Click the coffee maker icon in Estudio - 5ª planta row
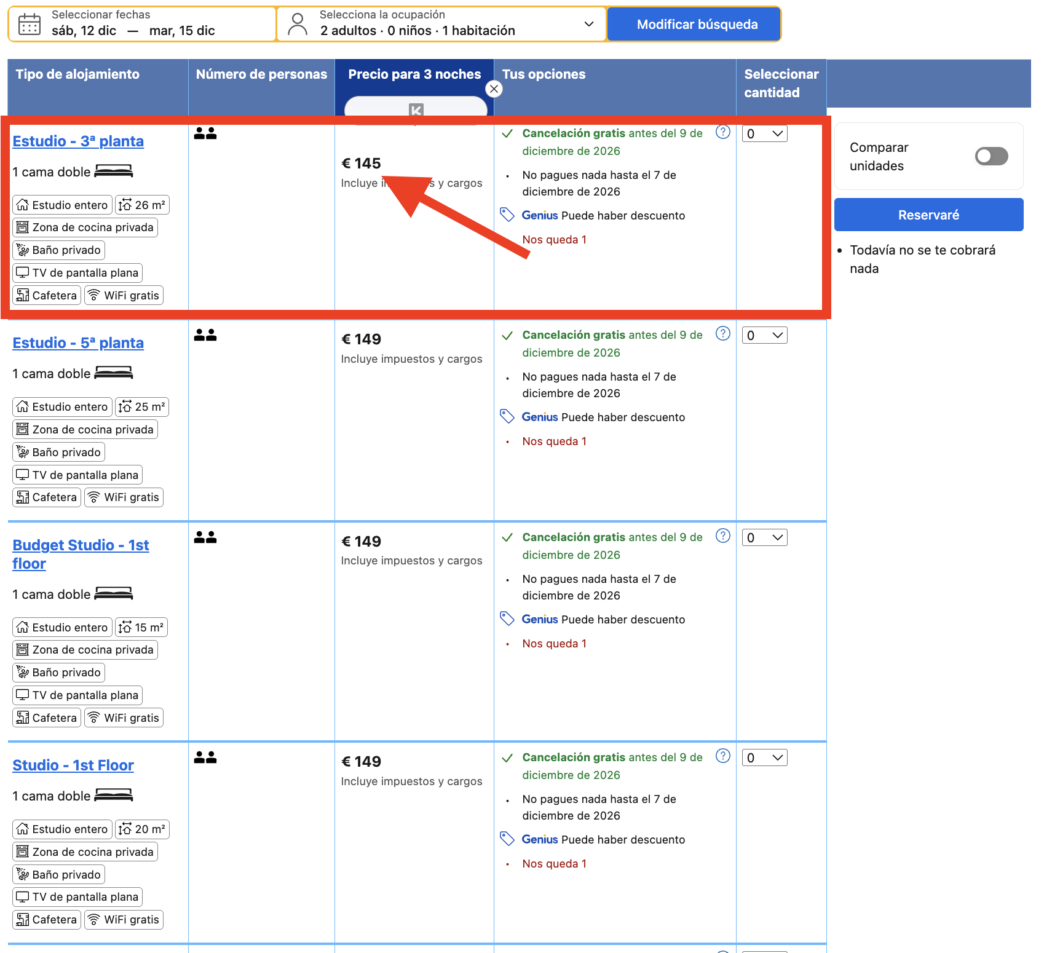1044x953 pixels. 23,497
